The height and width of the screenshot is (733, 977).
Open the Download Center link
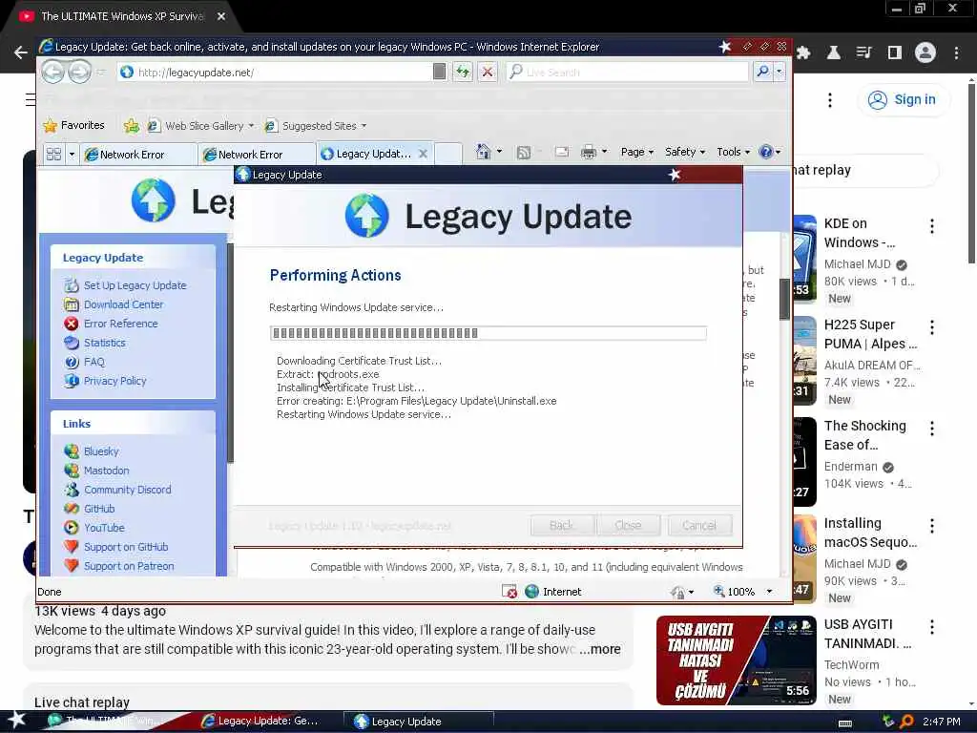tap(123, 304)
